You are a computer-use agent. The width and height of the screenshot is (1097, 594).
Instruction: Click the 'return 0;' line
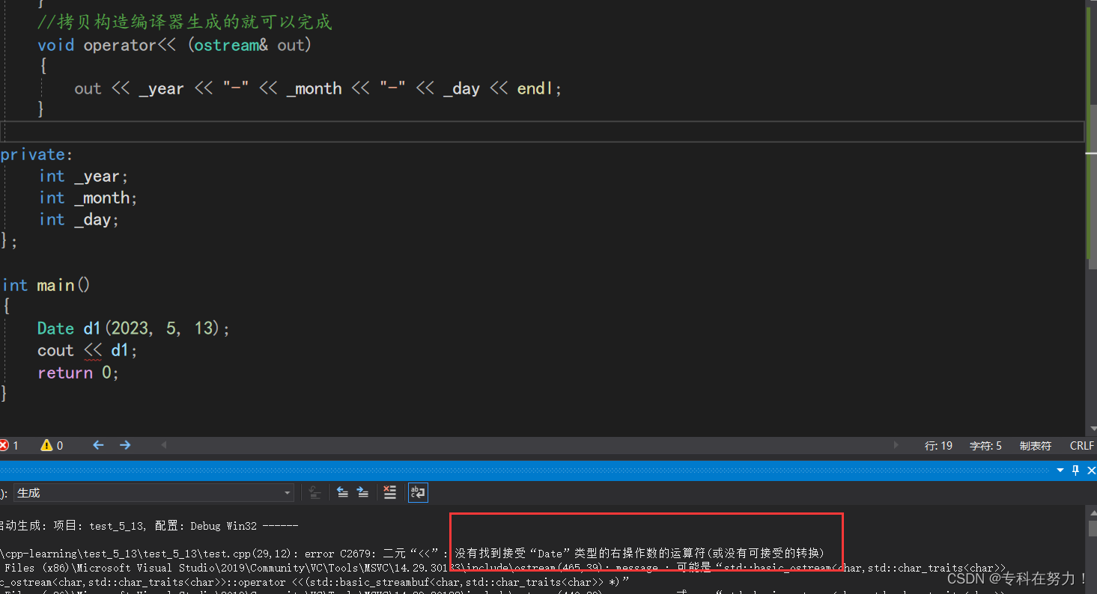pos(79,373)
